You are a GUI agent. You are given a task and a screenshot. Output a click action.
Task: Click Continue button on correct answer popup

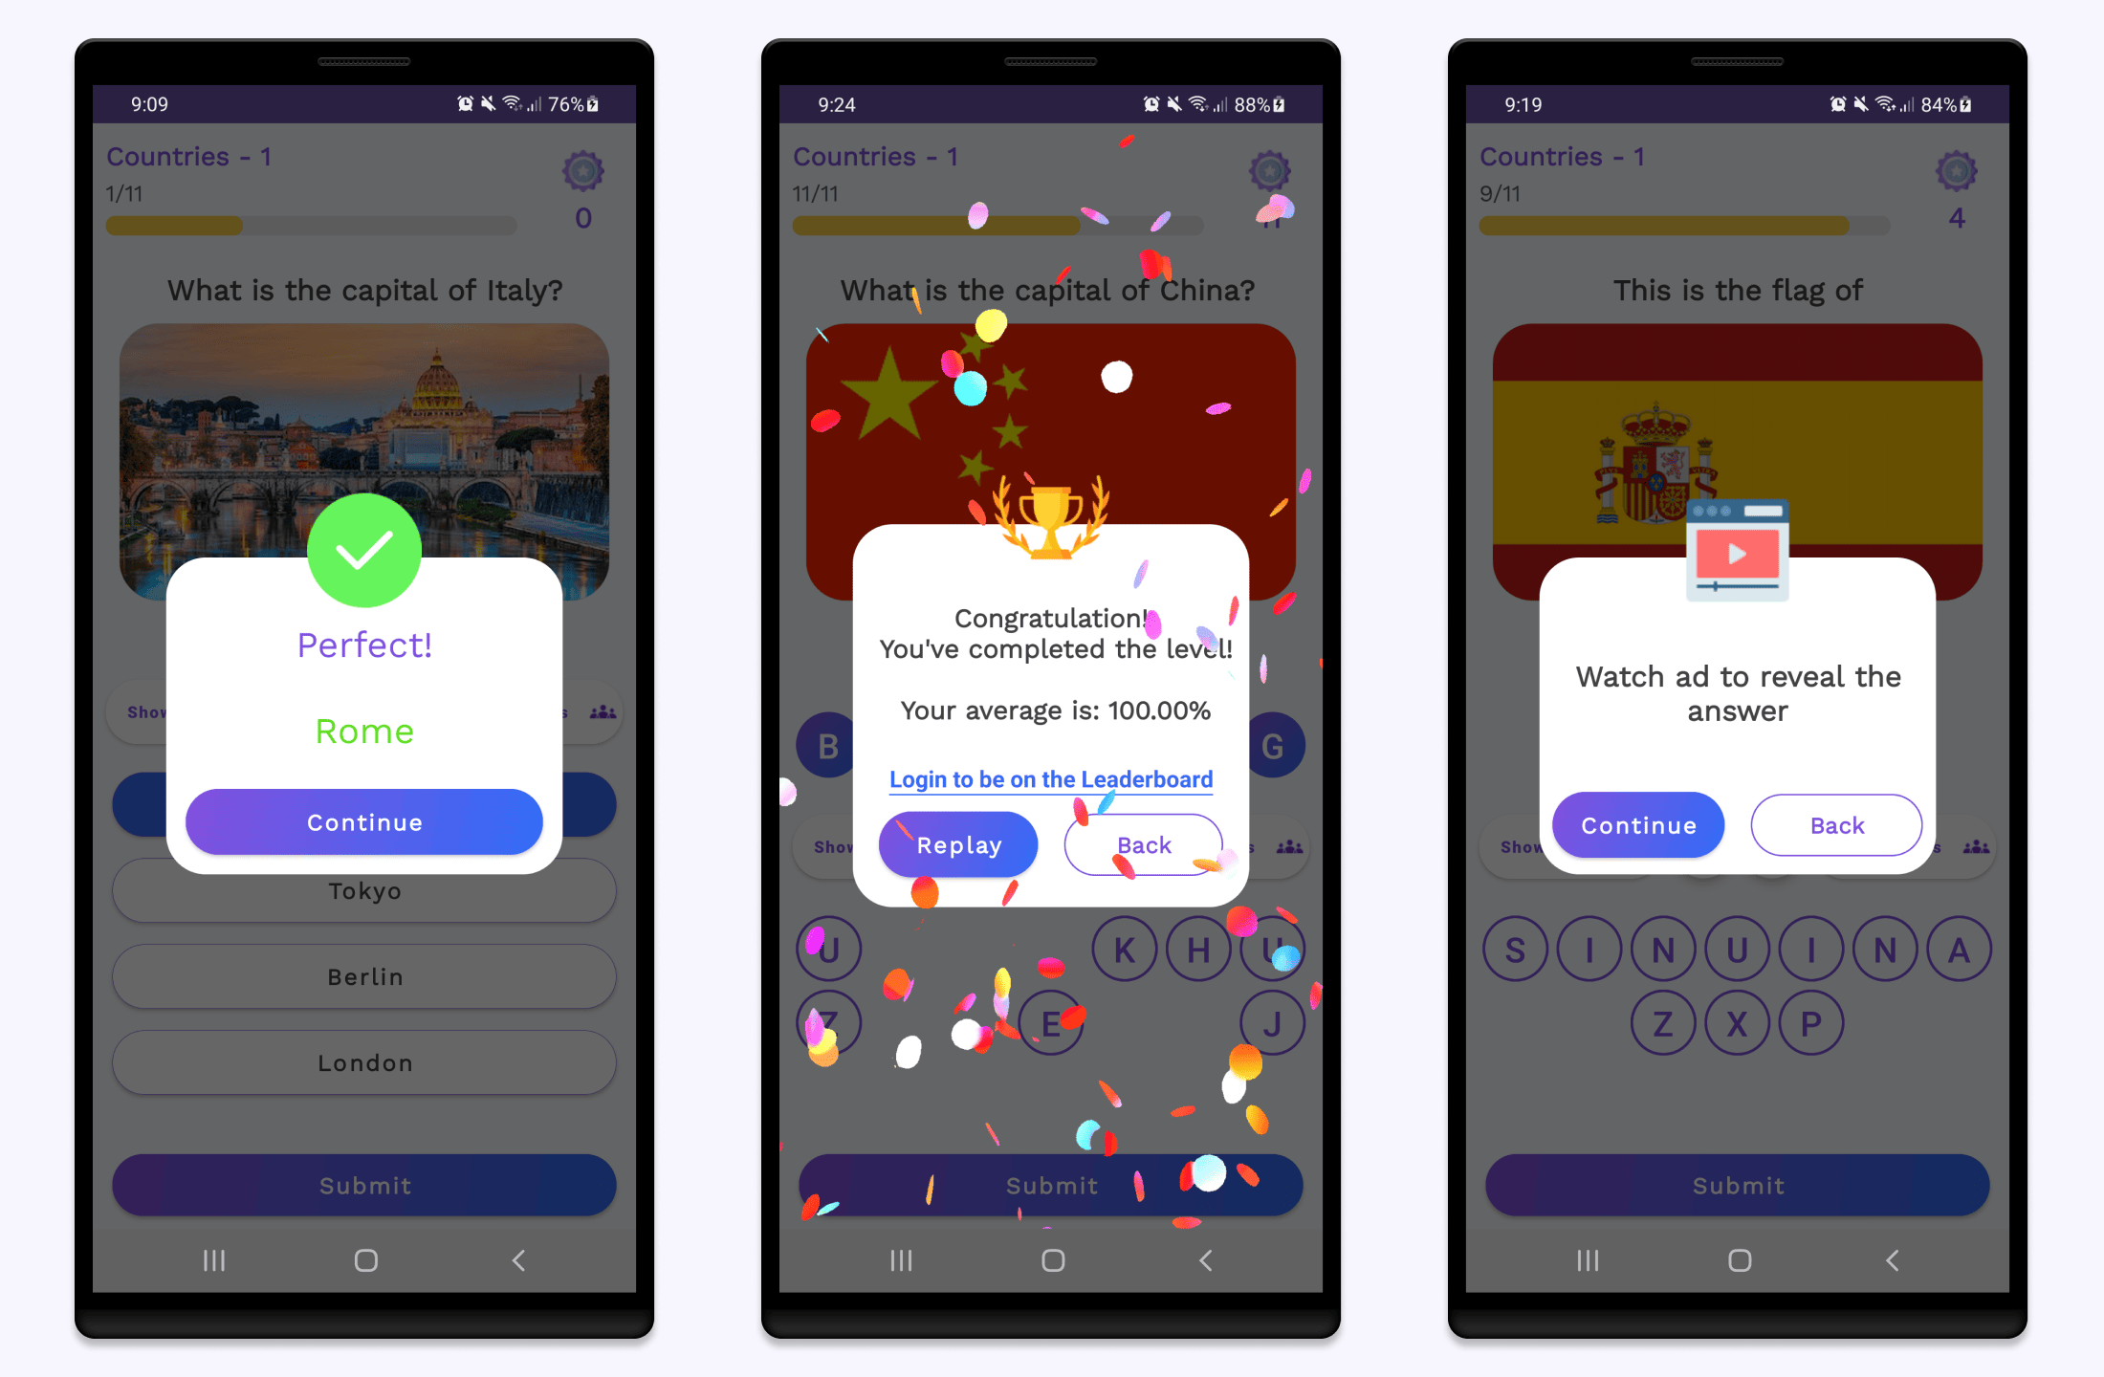click(x=364, y=820)
